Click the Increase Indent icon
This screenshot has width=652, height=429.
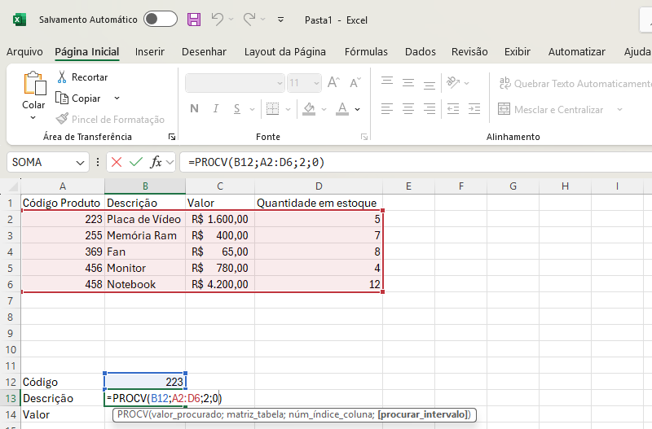(474, 109)
